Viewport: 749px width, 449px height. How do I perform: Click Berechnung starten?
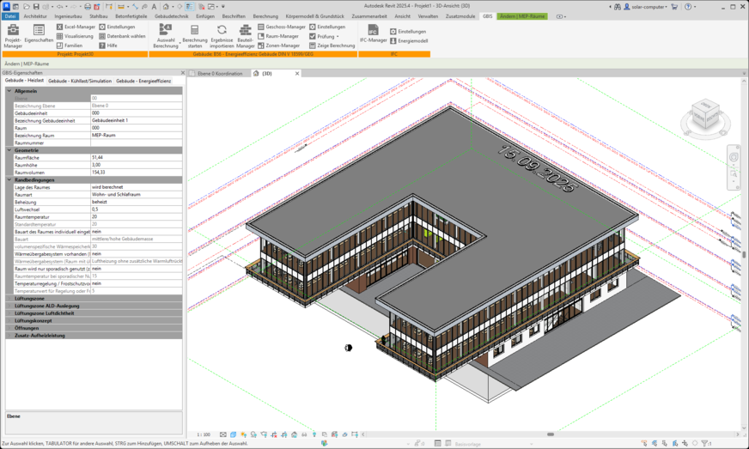(x=195, y=36)
